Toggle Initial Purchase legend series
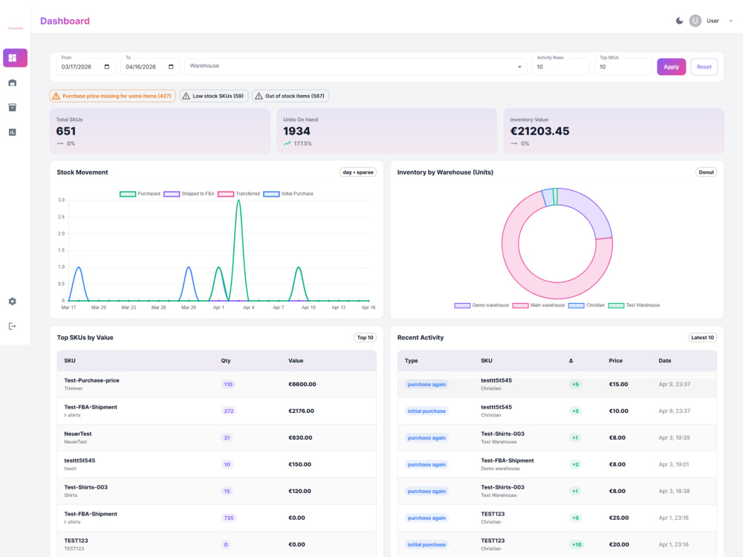743x557 pixels. pyautogui.click(x=288, y=194)
